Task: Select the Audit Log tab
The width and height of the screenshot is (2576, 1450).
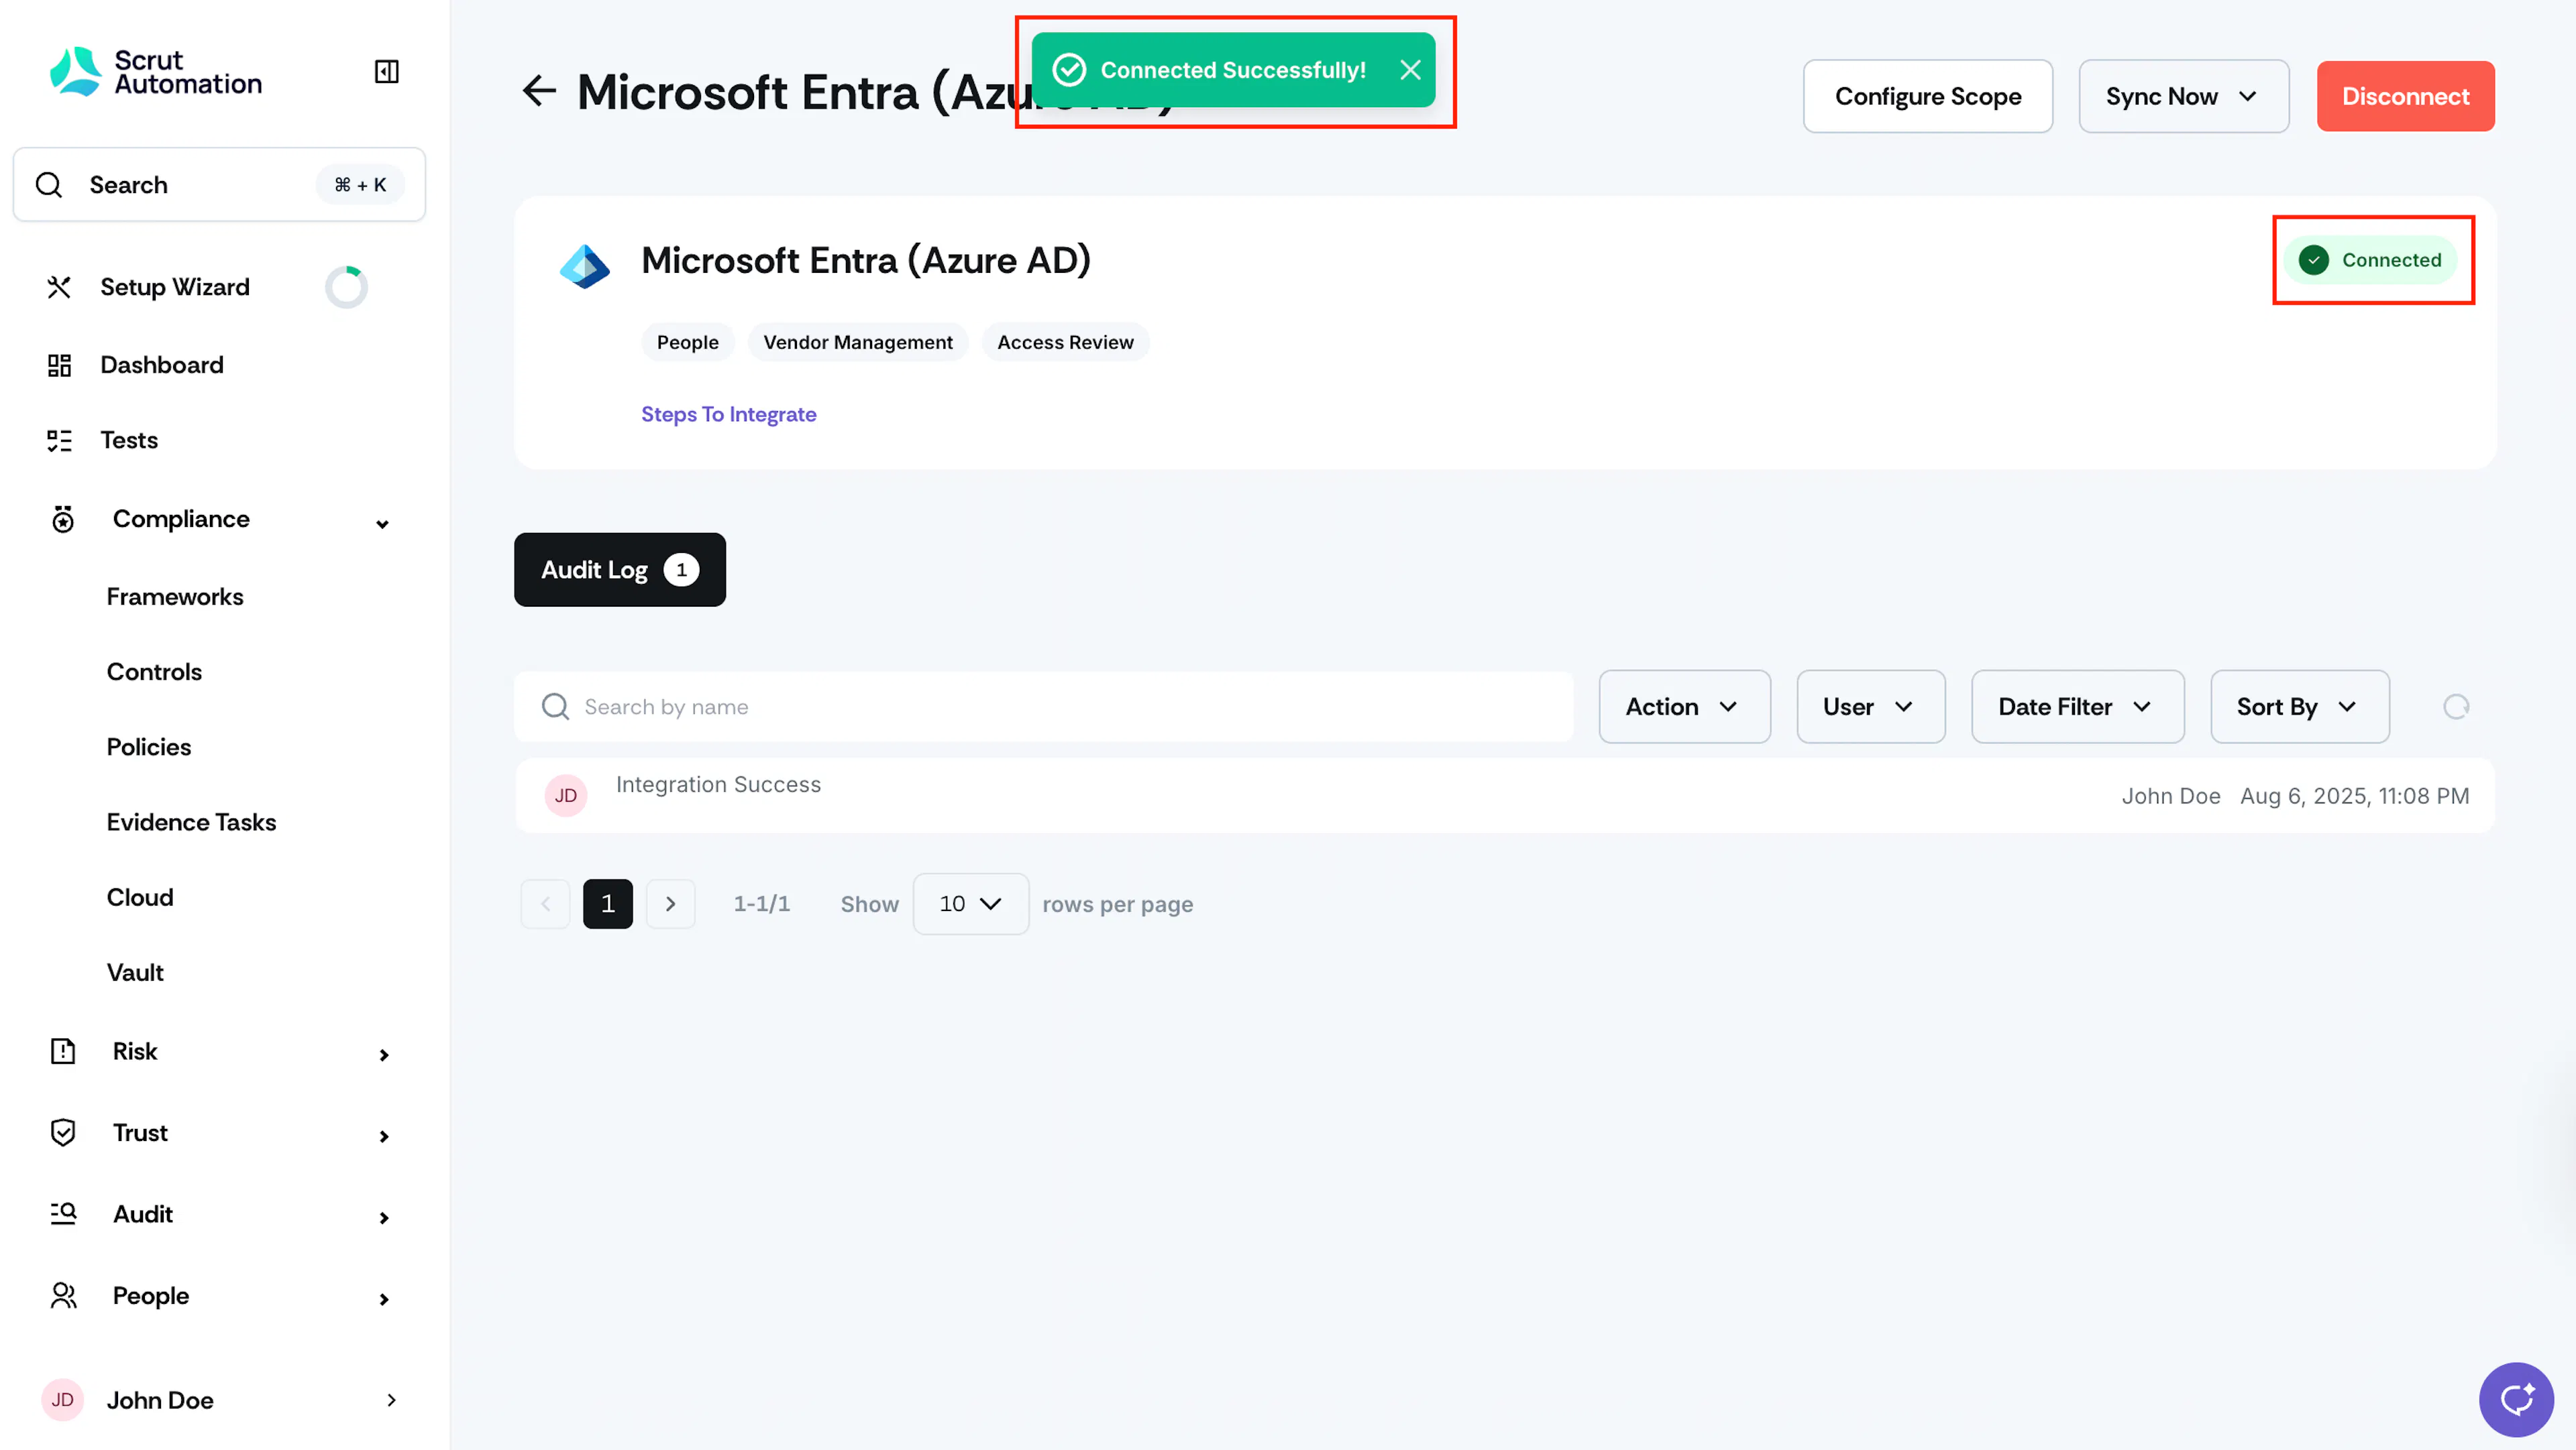Action: click(619, 570)
